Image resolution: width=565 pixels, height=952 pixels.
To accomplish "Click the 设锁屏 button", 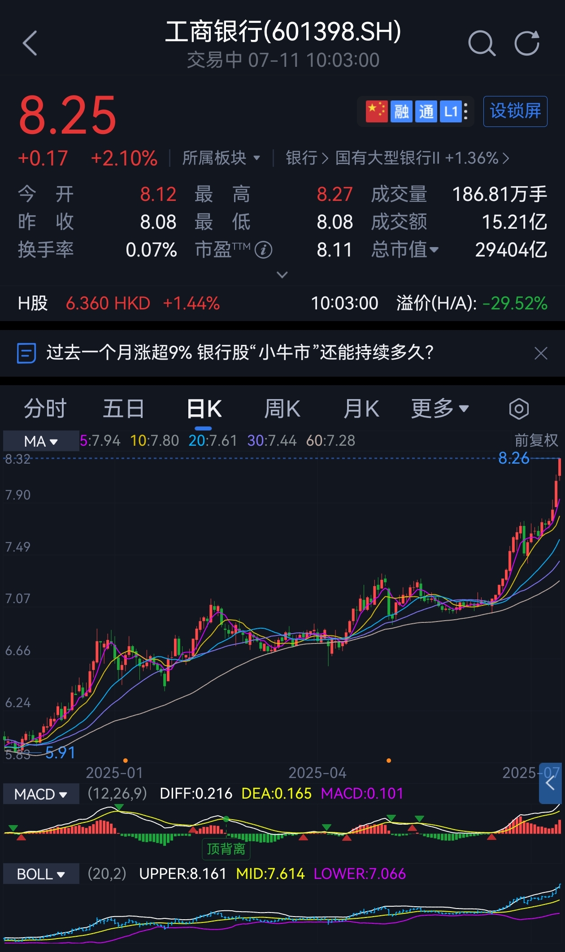I will coord(515,111).
